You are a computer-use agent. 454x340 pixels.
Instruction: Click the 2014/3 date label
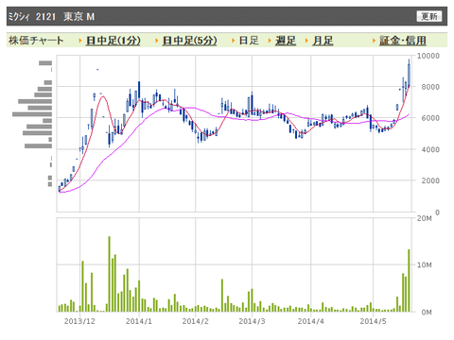tap(252, 321)
